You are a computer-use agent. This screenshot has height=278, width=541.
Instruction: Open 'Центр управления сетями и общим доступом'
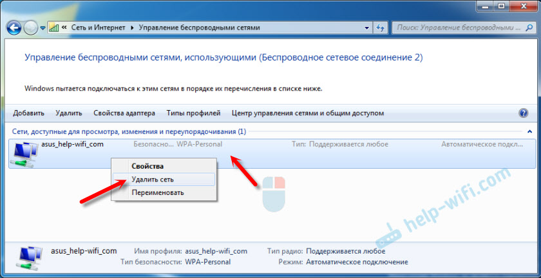tap(308, 113)
